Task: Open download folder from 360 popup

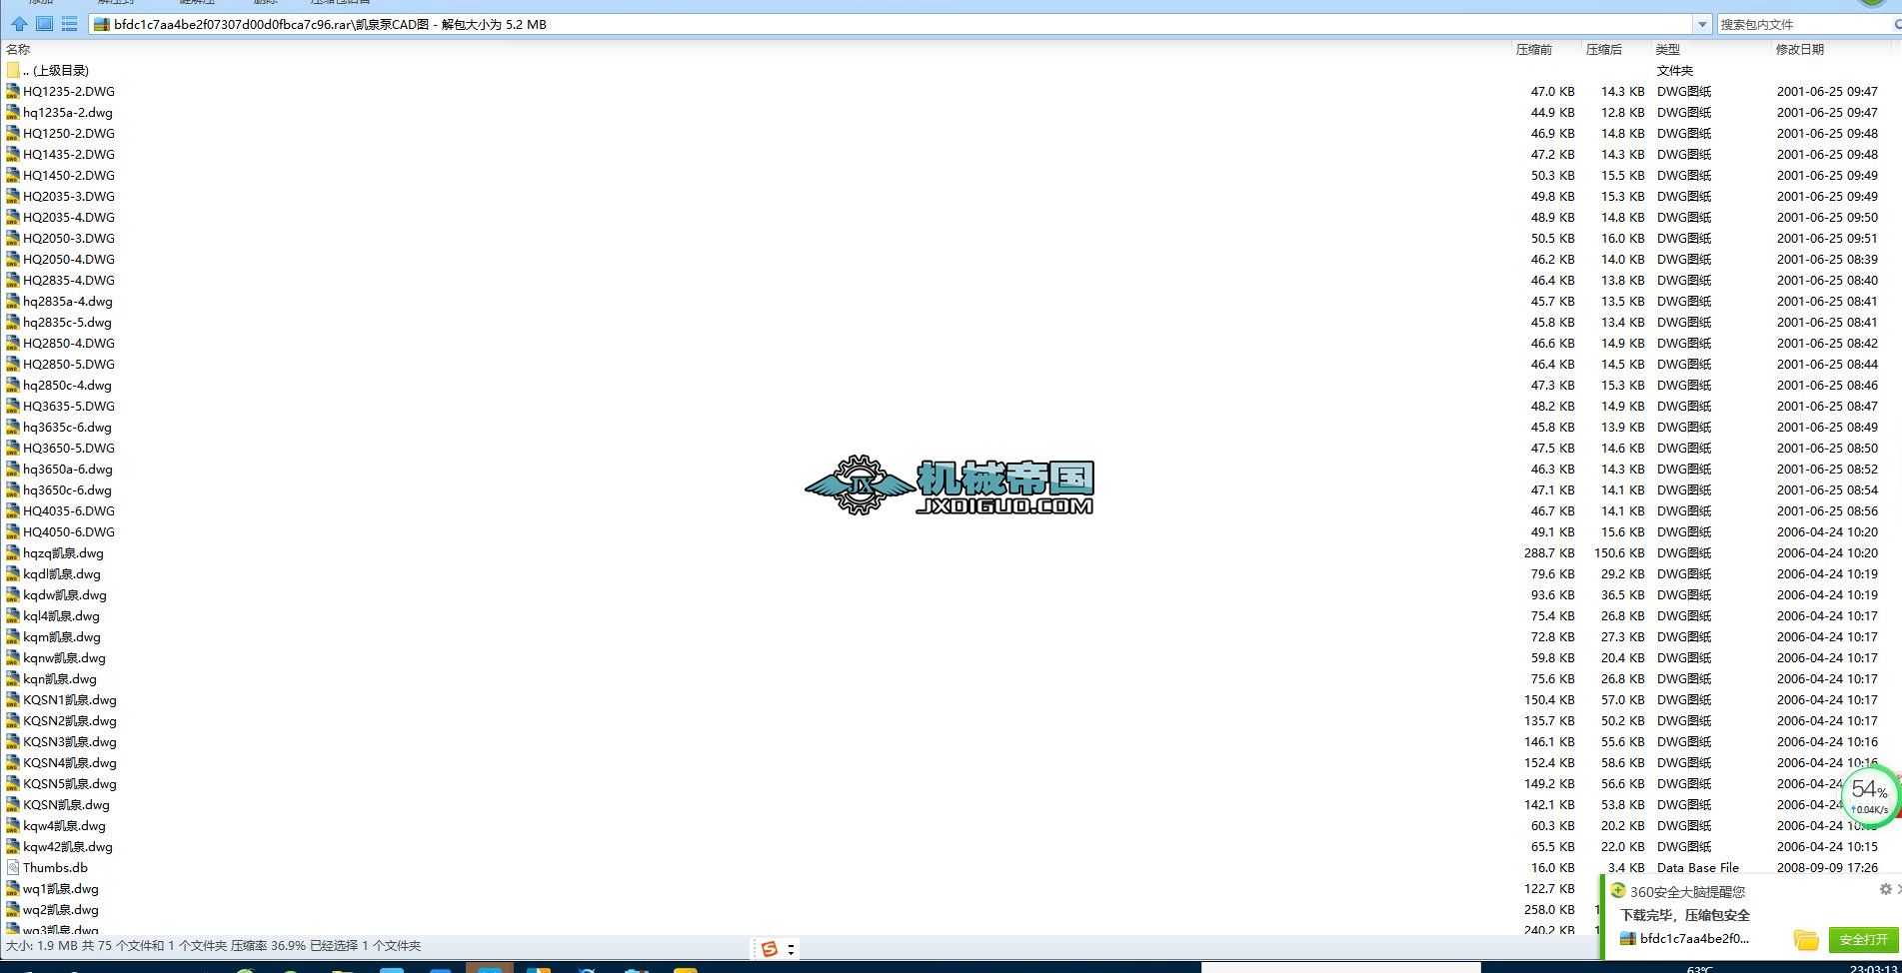Action: point(1806,940)
